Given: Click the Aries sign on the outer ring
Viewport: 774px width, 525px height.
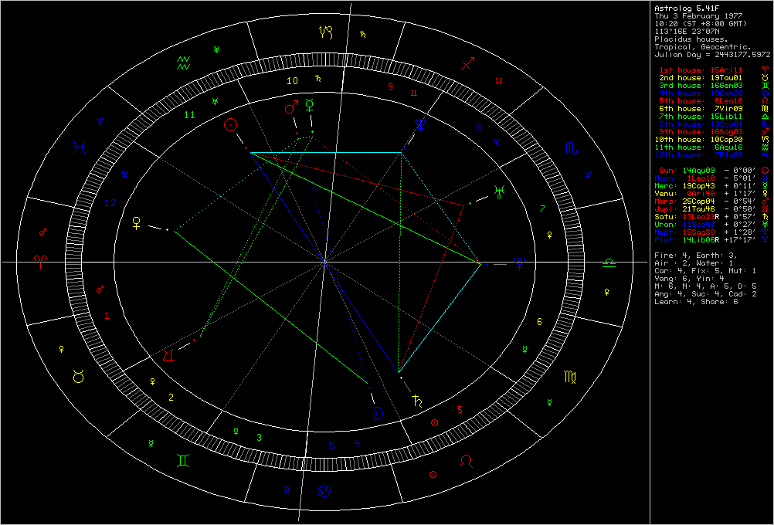Looking at the screenshot, I should click(x=39, y=262).
